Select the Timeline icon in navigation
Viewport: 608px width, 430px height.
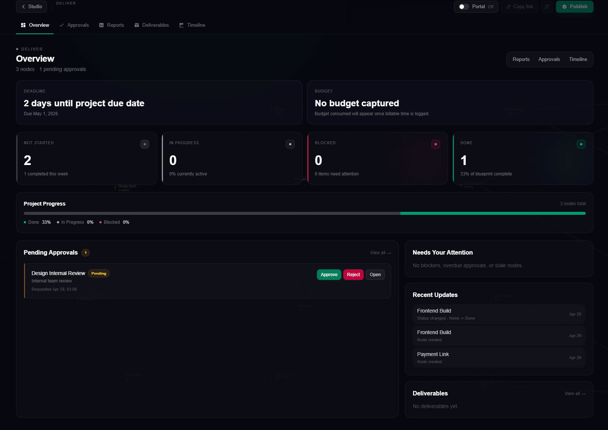(181, 25)
